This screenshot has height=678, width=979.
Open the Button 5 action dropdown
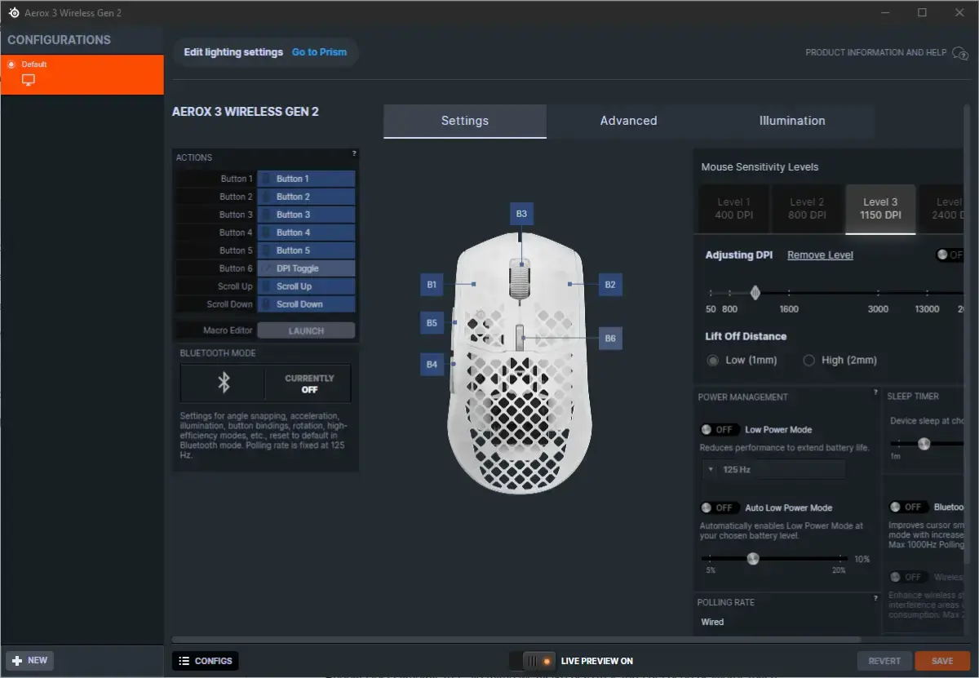(x=306, y=250)
